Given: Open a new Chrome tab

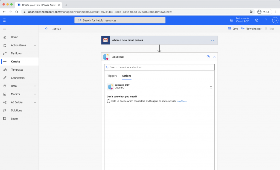Looking at the screenshot, I should click(66, 5).
